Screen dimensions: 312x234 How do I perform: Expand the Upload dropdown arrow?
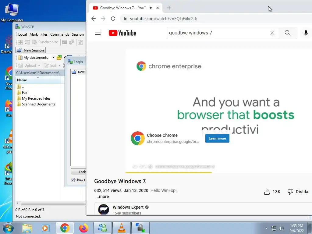(x=39, y=66)
